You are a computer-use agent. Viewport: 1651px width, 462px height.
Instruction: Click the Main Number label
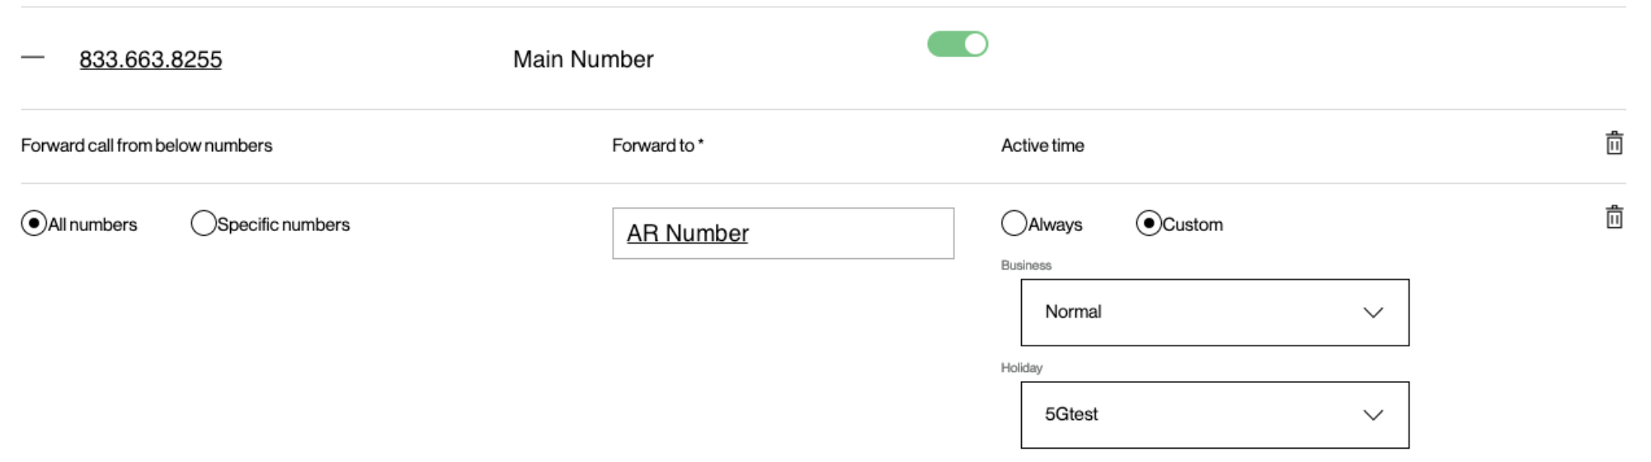point(583,59)
